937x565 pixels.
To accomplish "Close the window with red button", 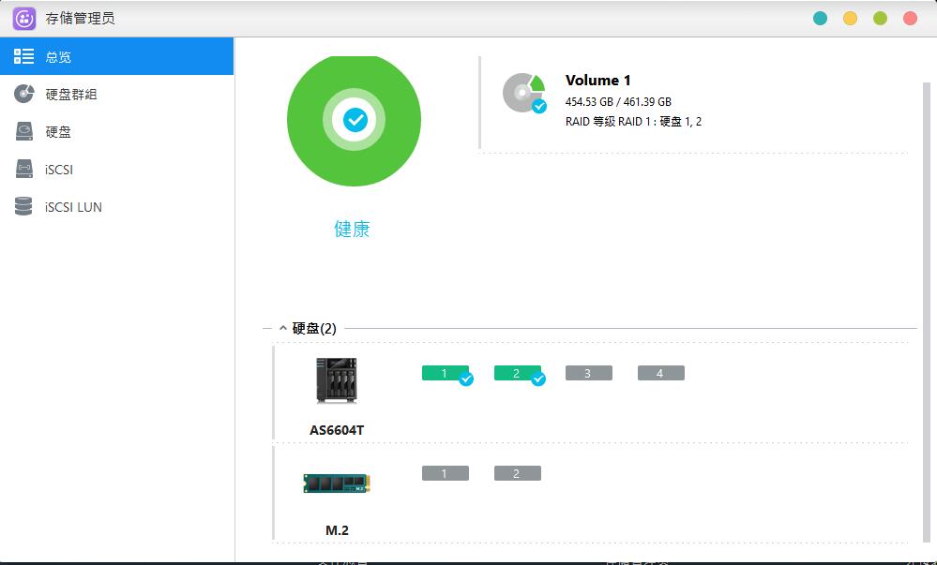I will click(x=910, y=19).
